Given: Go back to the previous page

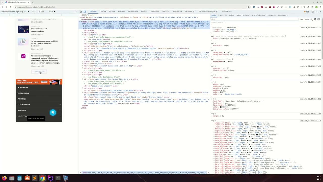Looking at the screenshot, I should [x=2, y=7].
